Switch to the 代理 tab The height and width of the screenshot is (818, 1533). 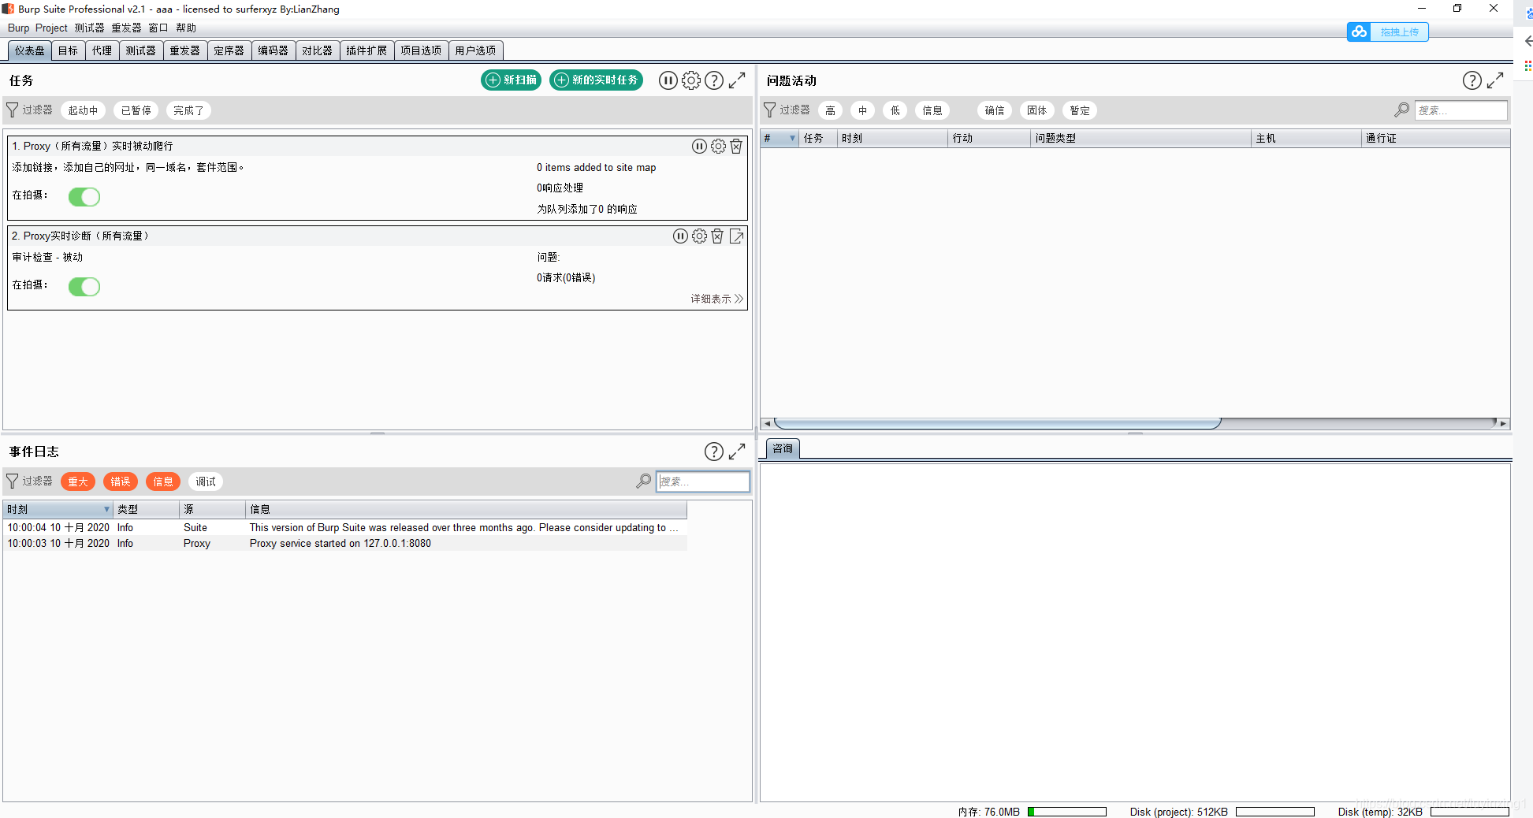click(x=102, y=50)
